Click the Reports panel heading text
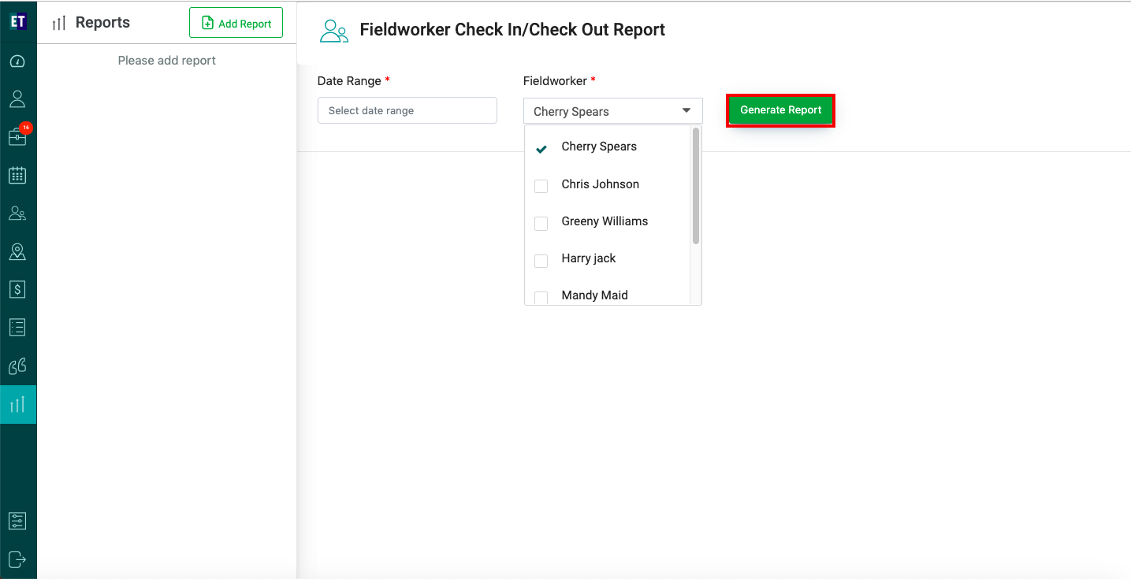Image resolution: width=1131 pixels, height=579 pixels. coord(102,23)
